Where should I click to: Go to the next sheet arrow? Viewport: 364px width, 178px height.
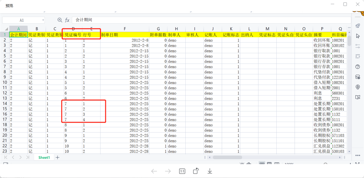[x=20, y=157]
